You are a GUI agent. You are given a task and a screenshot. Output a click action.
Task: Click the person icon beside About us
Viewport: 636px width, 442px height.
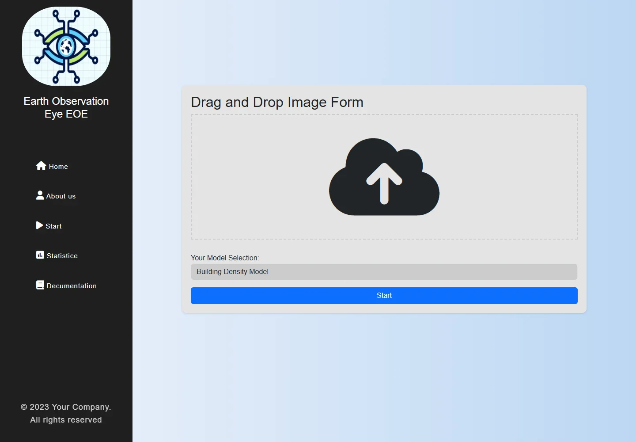pos(40,195)
